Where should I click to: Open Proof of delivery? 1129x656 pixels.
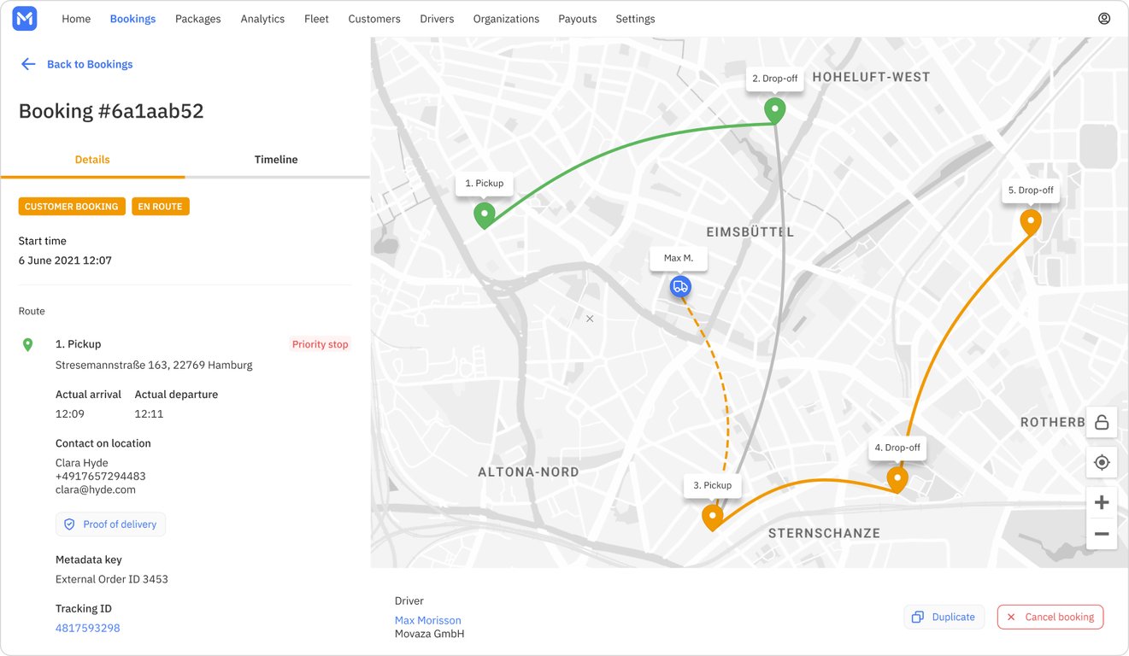(x=110, y=524)
